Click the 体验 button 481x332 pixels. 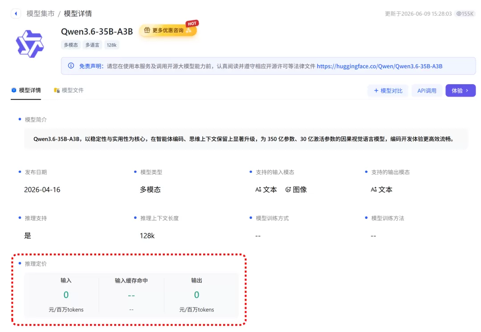point(461,90)
